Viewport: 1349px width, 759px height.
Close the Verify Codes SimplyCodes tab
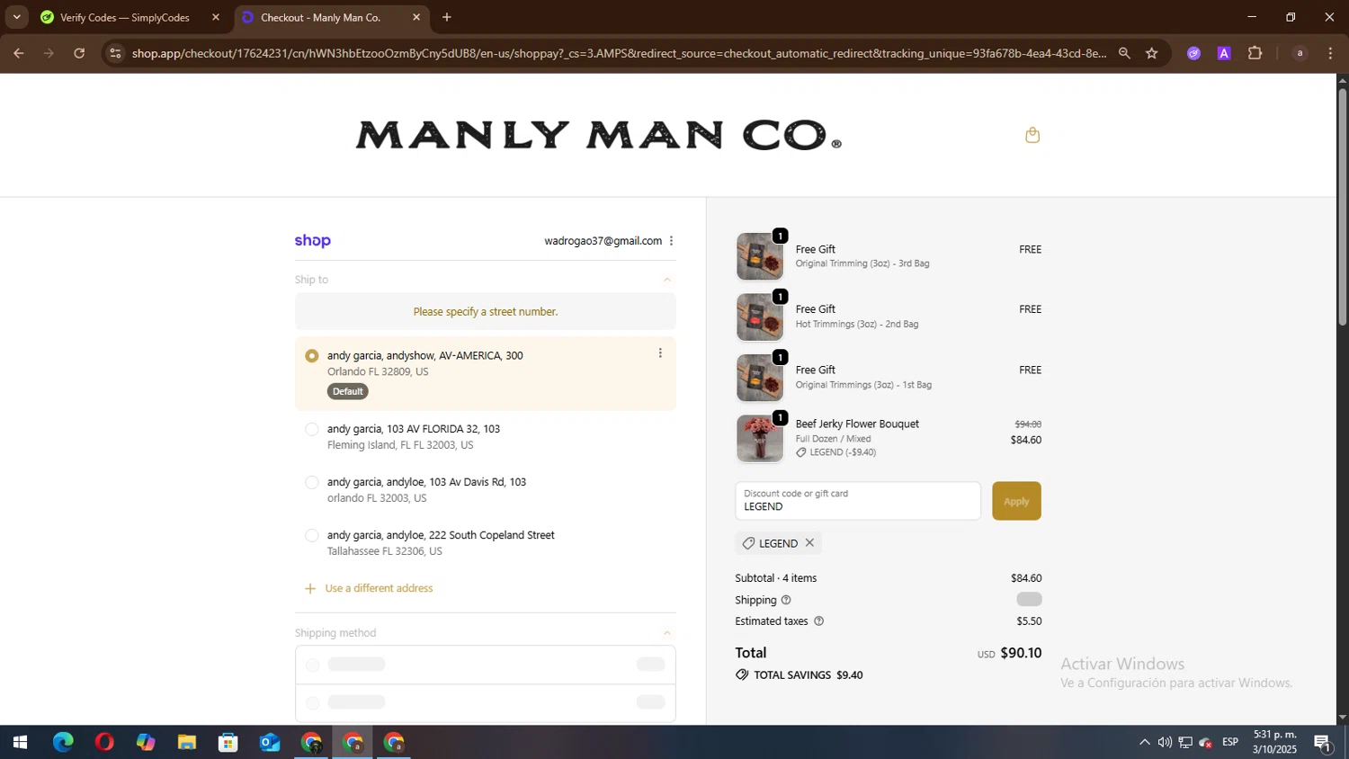pyautogui.click(x=216, y=17)
